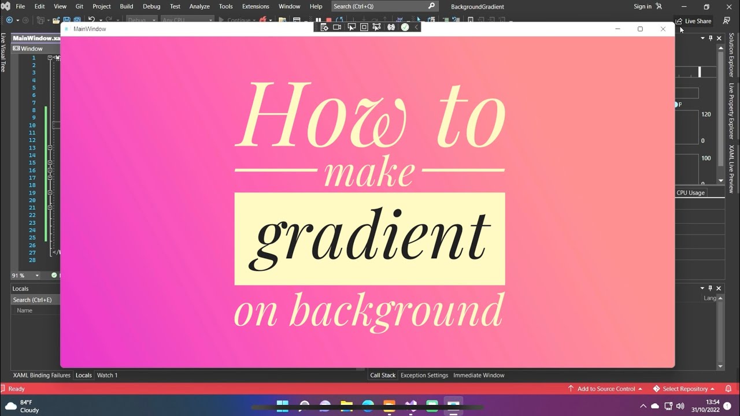Viewport: 740px width, 416px height.
Task: Open the Window element navigation dropdown
Action: pos(36,49)
